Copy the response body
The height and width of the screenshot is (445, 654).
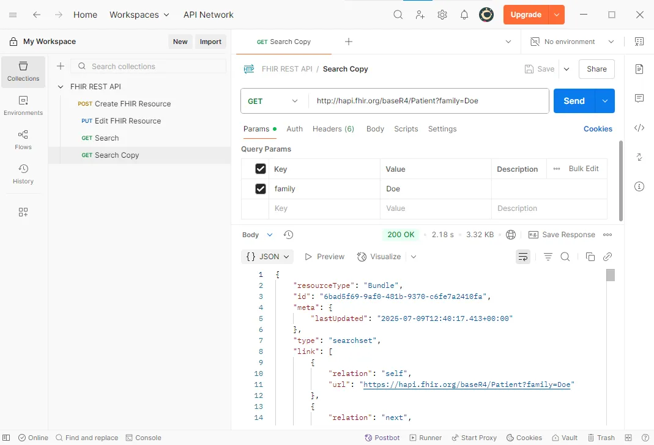(x=590, y=257)
